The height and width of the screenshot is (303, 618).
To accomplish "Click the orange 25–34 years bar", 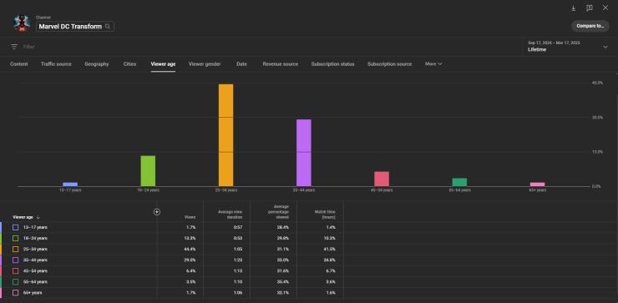I will [225, 135].
